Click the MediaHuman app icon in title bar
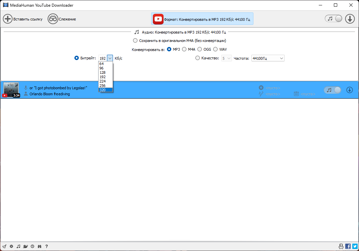 5,5
